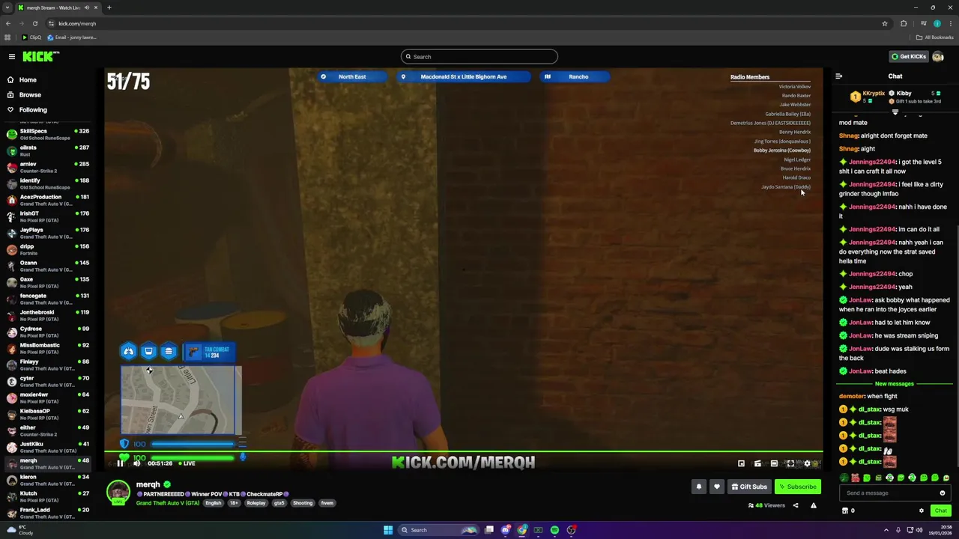Open Jonthebroski channel in the sidebar
The width and height of the screenshot is (959, 539).
pos(49,315)
